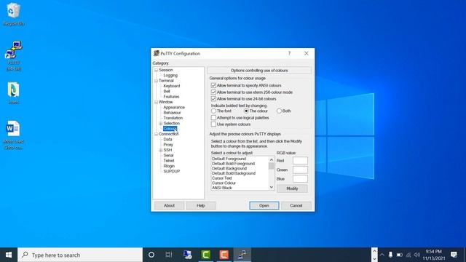
Task: Expand the Selection tree node plus box
Action: [161, 123]
